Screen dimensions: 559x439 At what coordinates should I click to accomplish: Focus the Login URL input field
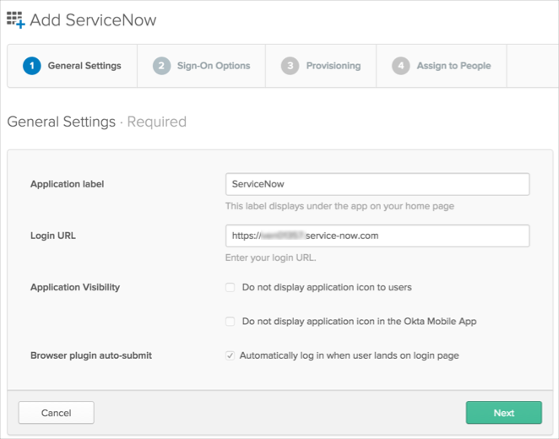[x=377, y=236]
